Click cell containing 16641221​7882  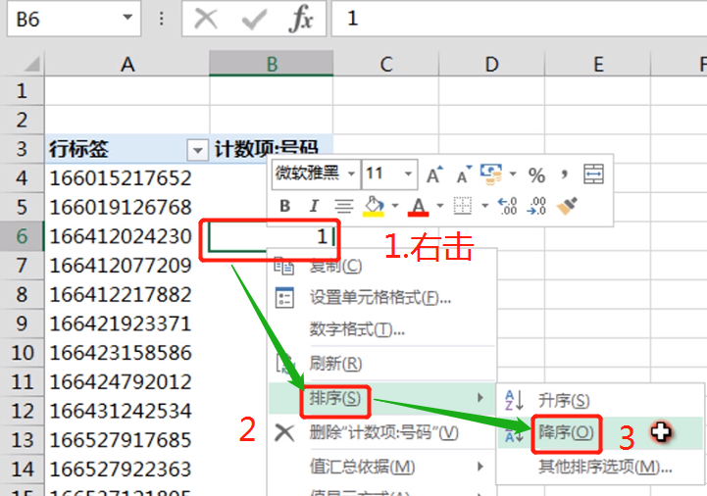(127, 294)
